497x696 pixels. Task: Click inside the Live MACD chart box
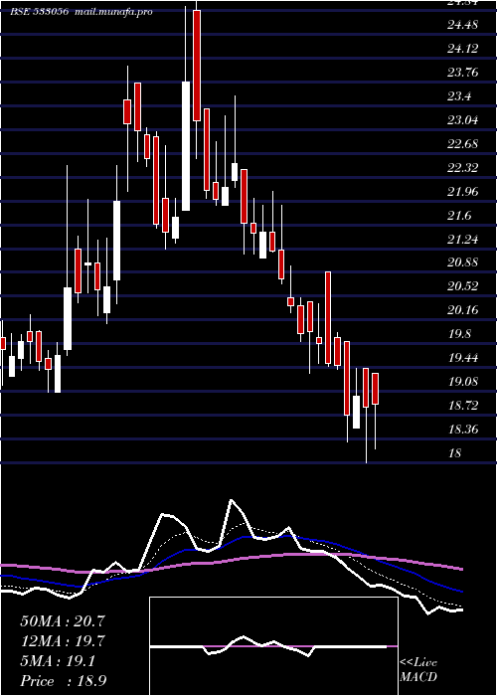(x=273, y=646)
